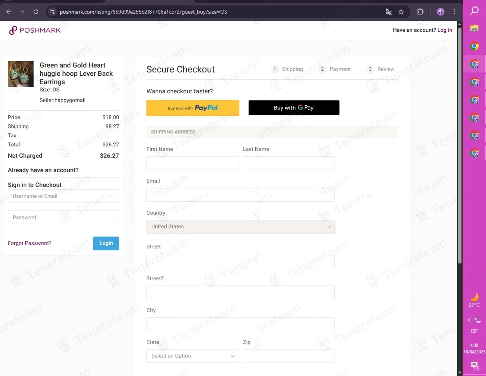Click the taskbar search magnifier icon
Image resolution: width=486 pixels, height=376 pixels.
[474, 11]
